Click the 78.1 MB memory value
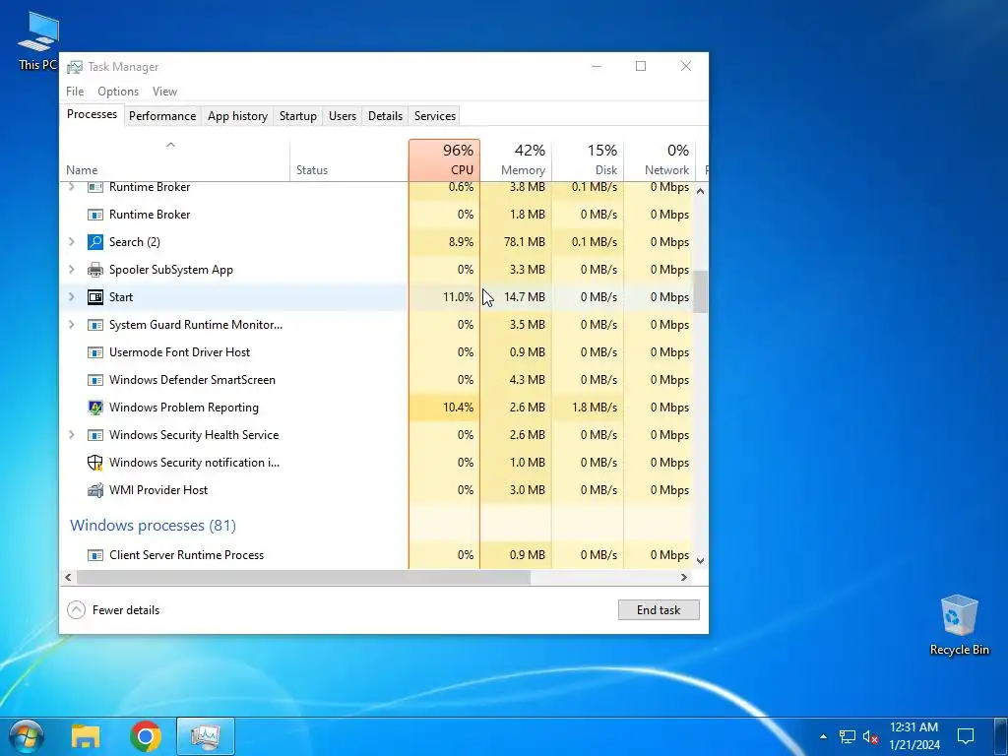 coord(525,242)
